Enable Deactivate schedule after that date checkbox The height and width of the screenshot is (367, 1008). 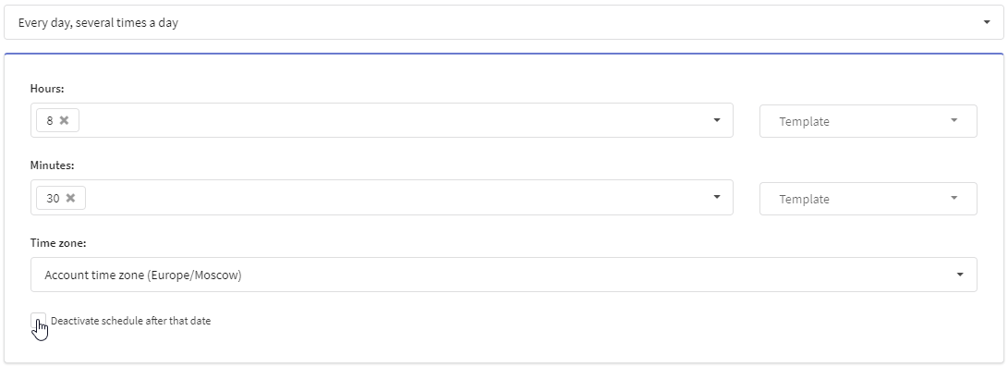tap(38, 320)
